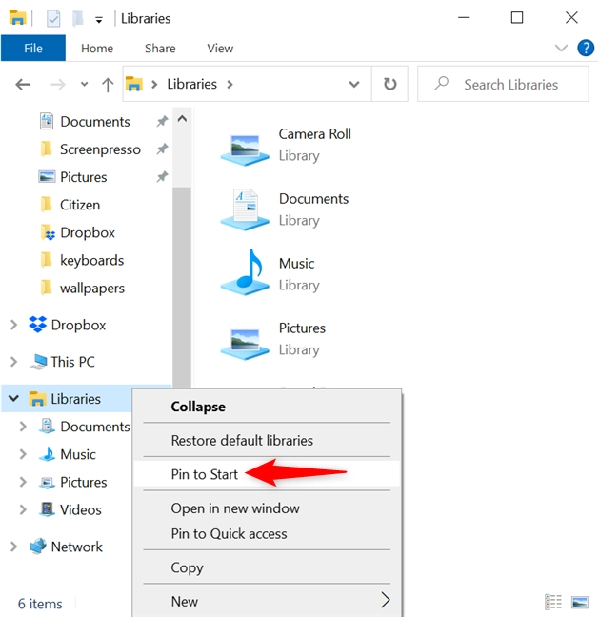
Task: Expand the chevron after Libraries in address bar
Action: click(230, 84)
